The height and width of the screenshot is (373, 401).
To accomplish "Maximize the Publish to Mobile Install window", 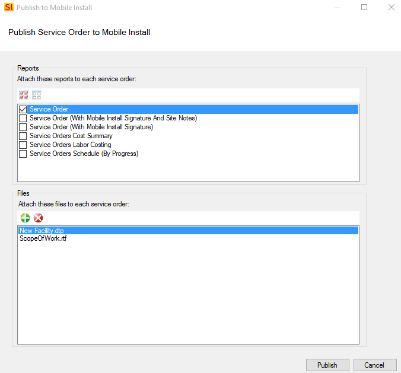I will (364, 7).
